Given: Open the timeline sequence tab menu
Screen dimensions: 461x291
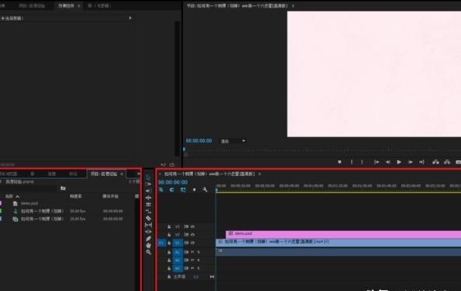Looking at the screenshot, I should click(259, 174).
